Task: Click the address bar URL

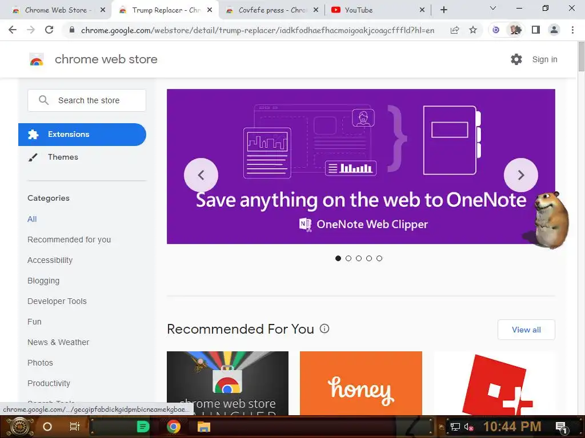Action: (x=258, y=30)
